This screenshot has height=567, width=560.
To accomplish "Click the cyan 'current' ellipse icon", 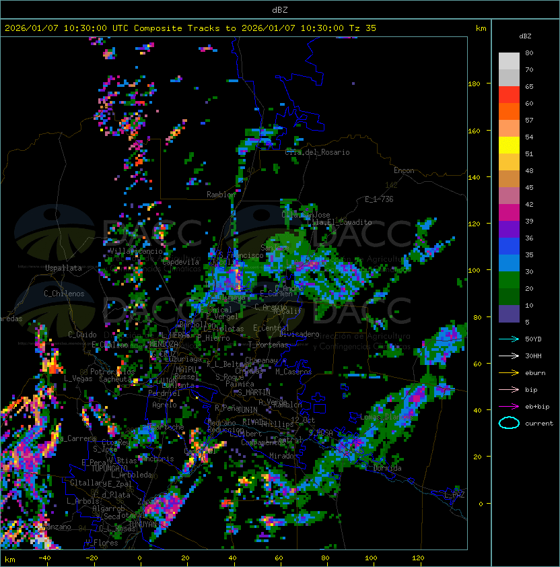I will tap(509, 423).
